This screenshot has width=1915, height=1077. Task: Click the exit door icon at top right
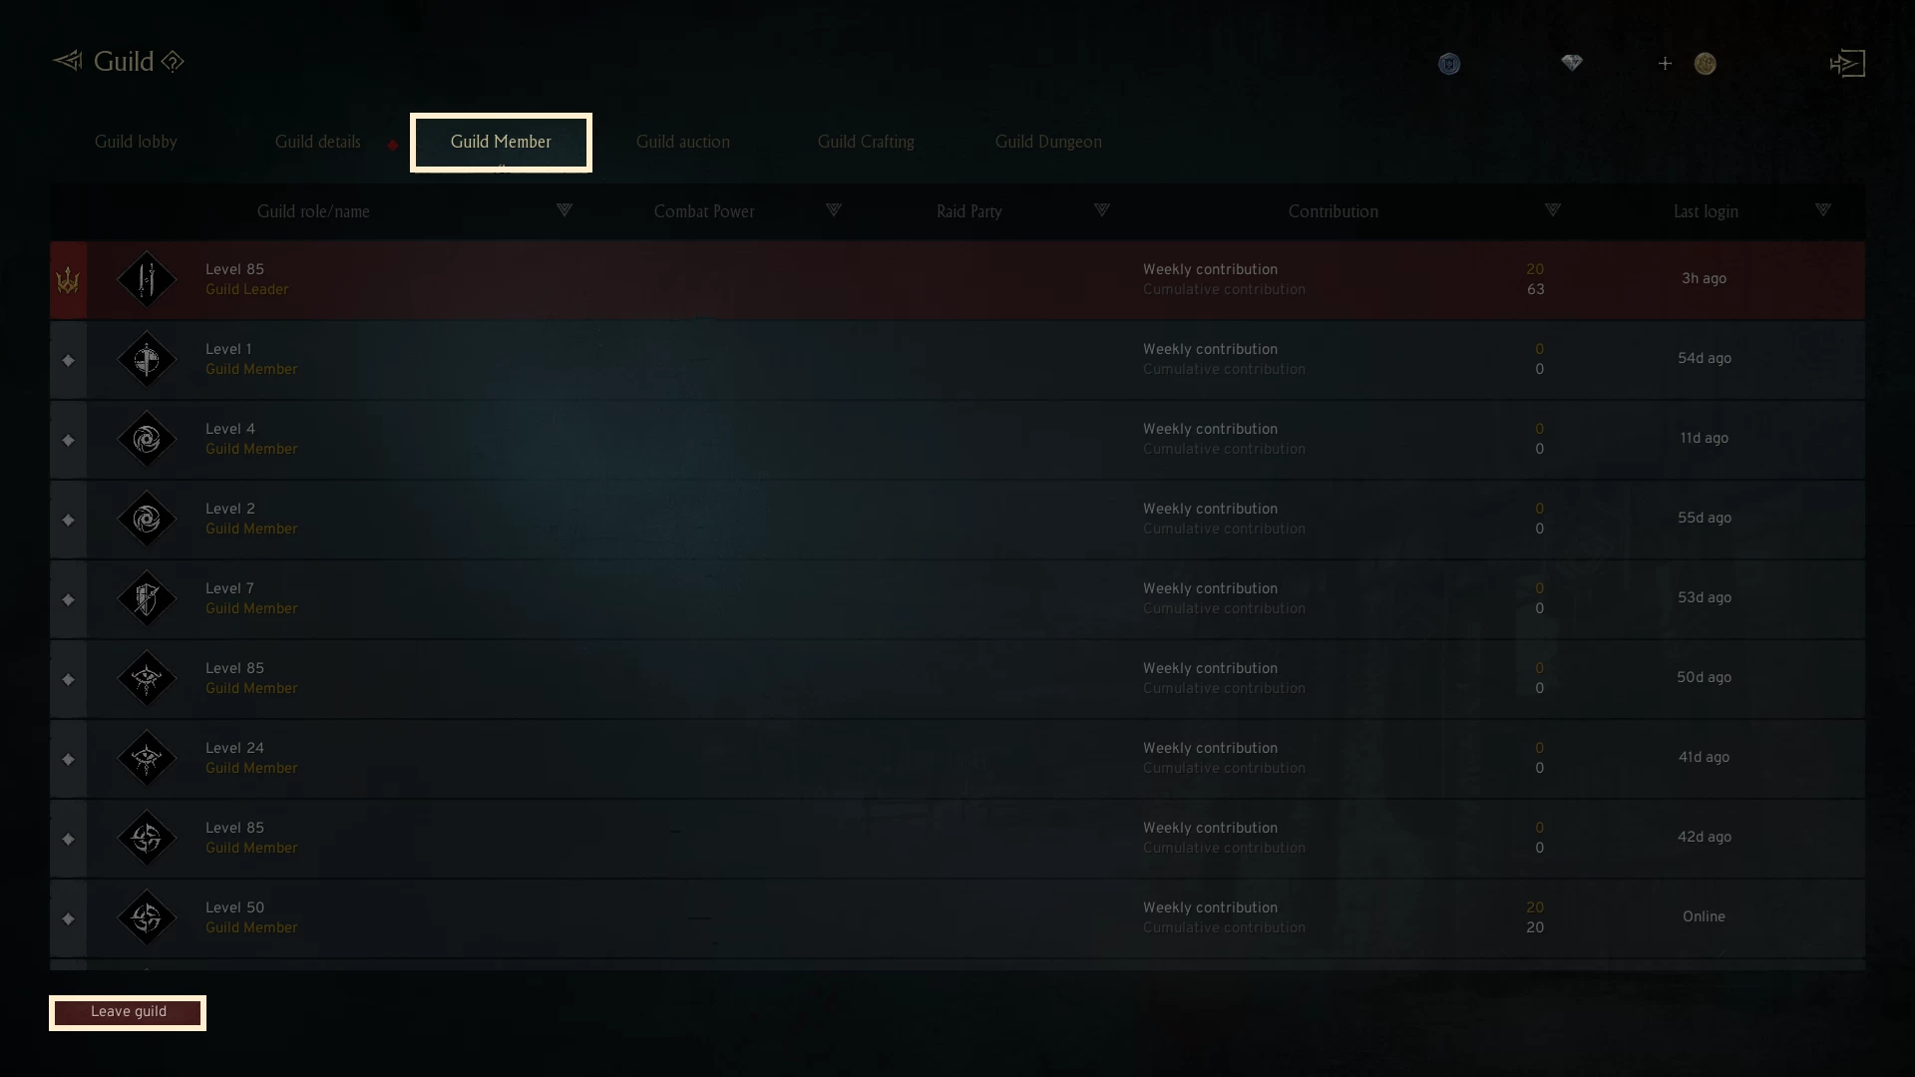(x=1847, y=64)
